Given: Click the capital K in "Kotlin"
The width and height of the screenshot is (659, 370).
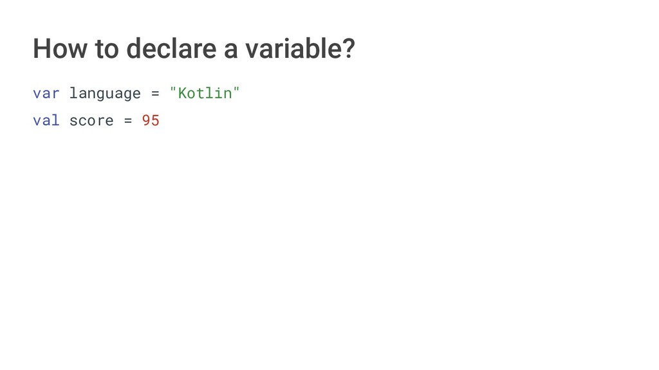Looking at the screenshot, I should [182, 93].
